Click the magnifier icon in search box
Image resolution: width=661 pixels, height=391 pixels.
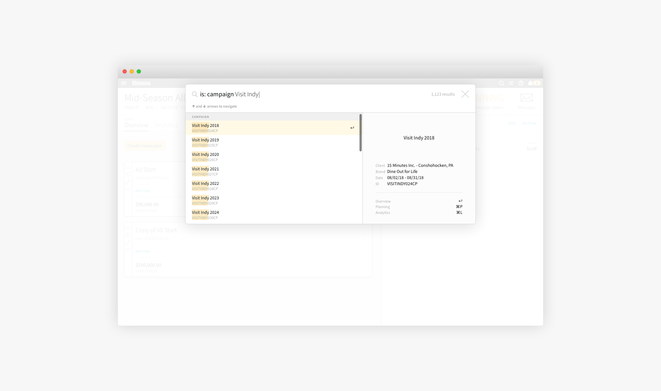[195, 94]
